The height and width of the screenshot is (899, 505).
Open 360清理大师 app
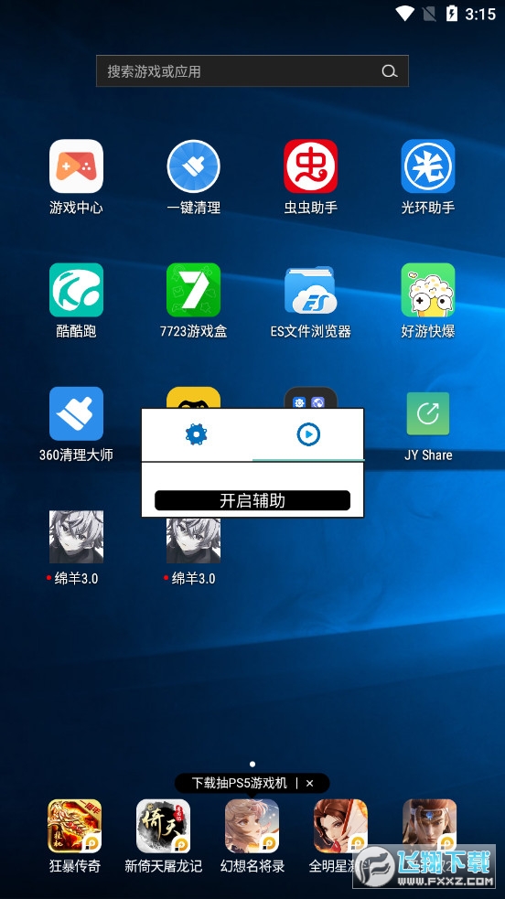[x=76, y=413]
